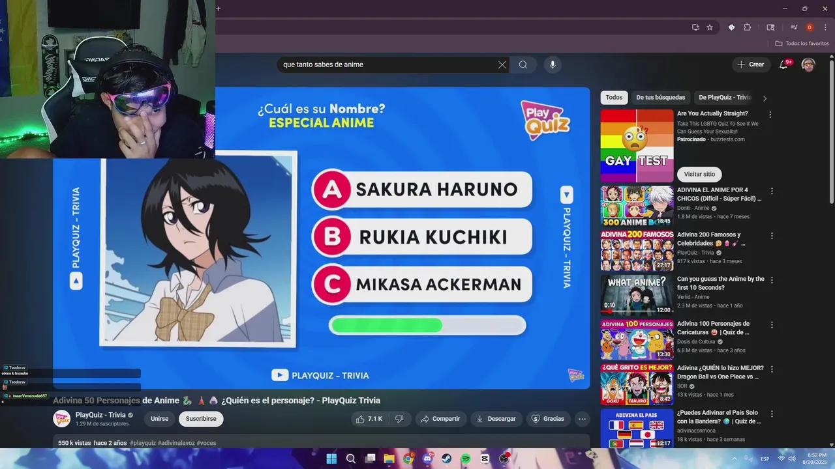
Task: Click the Suscribirse button
Action: pyautogui.click(x=201, y=419)
